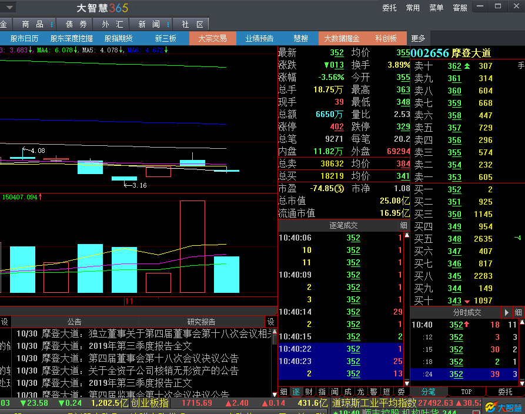Viewport: 525px width, 414px height.
Task: Open 独立董事关于第四届董事会 announcement
Action: coord(144,333)
